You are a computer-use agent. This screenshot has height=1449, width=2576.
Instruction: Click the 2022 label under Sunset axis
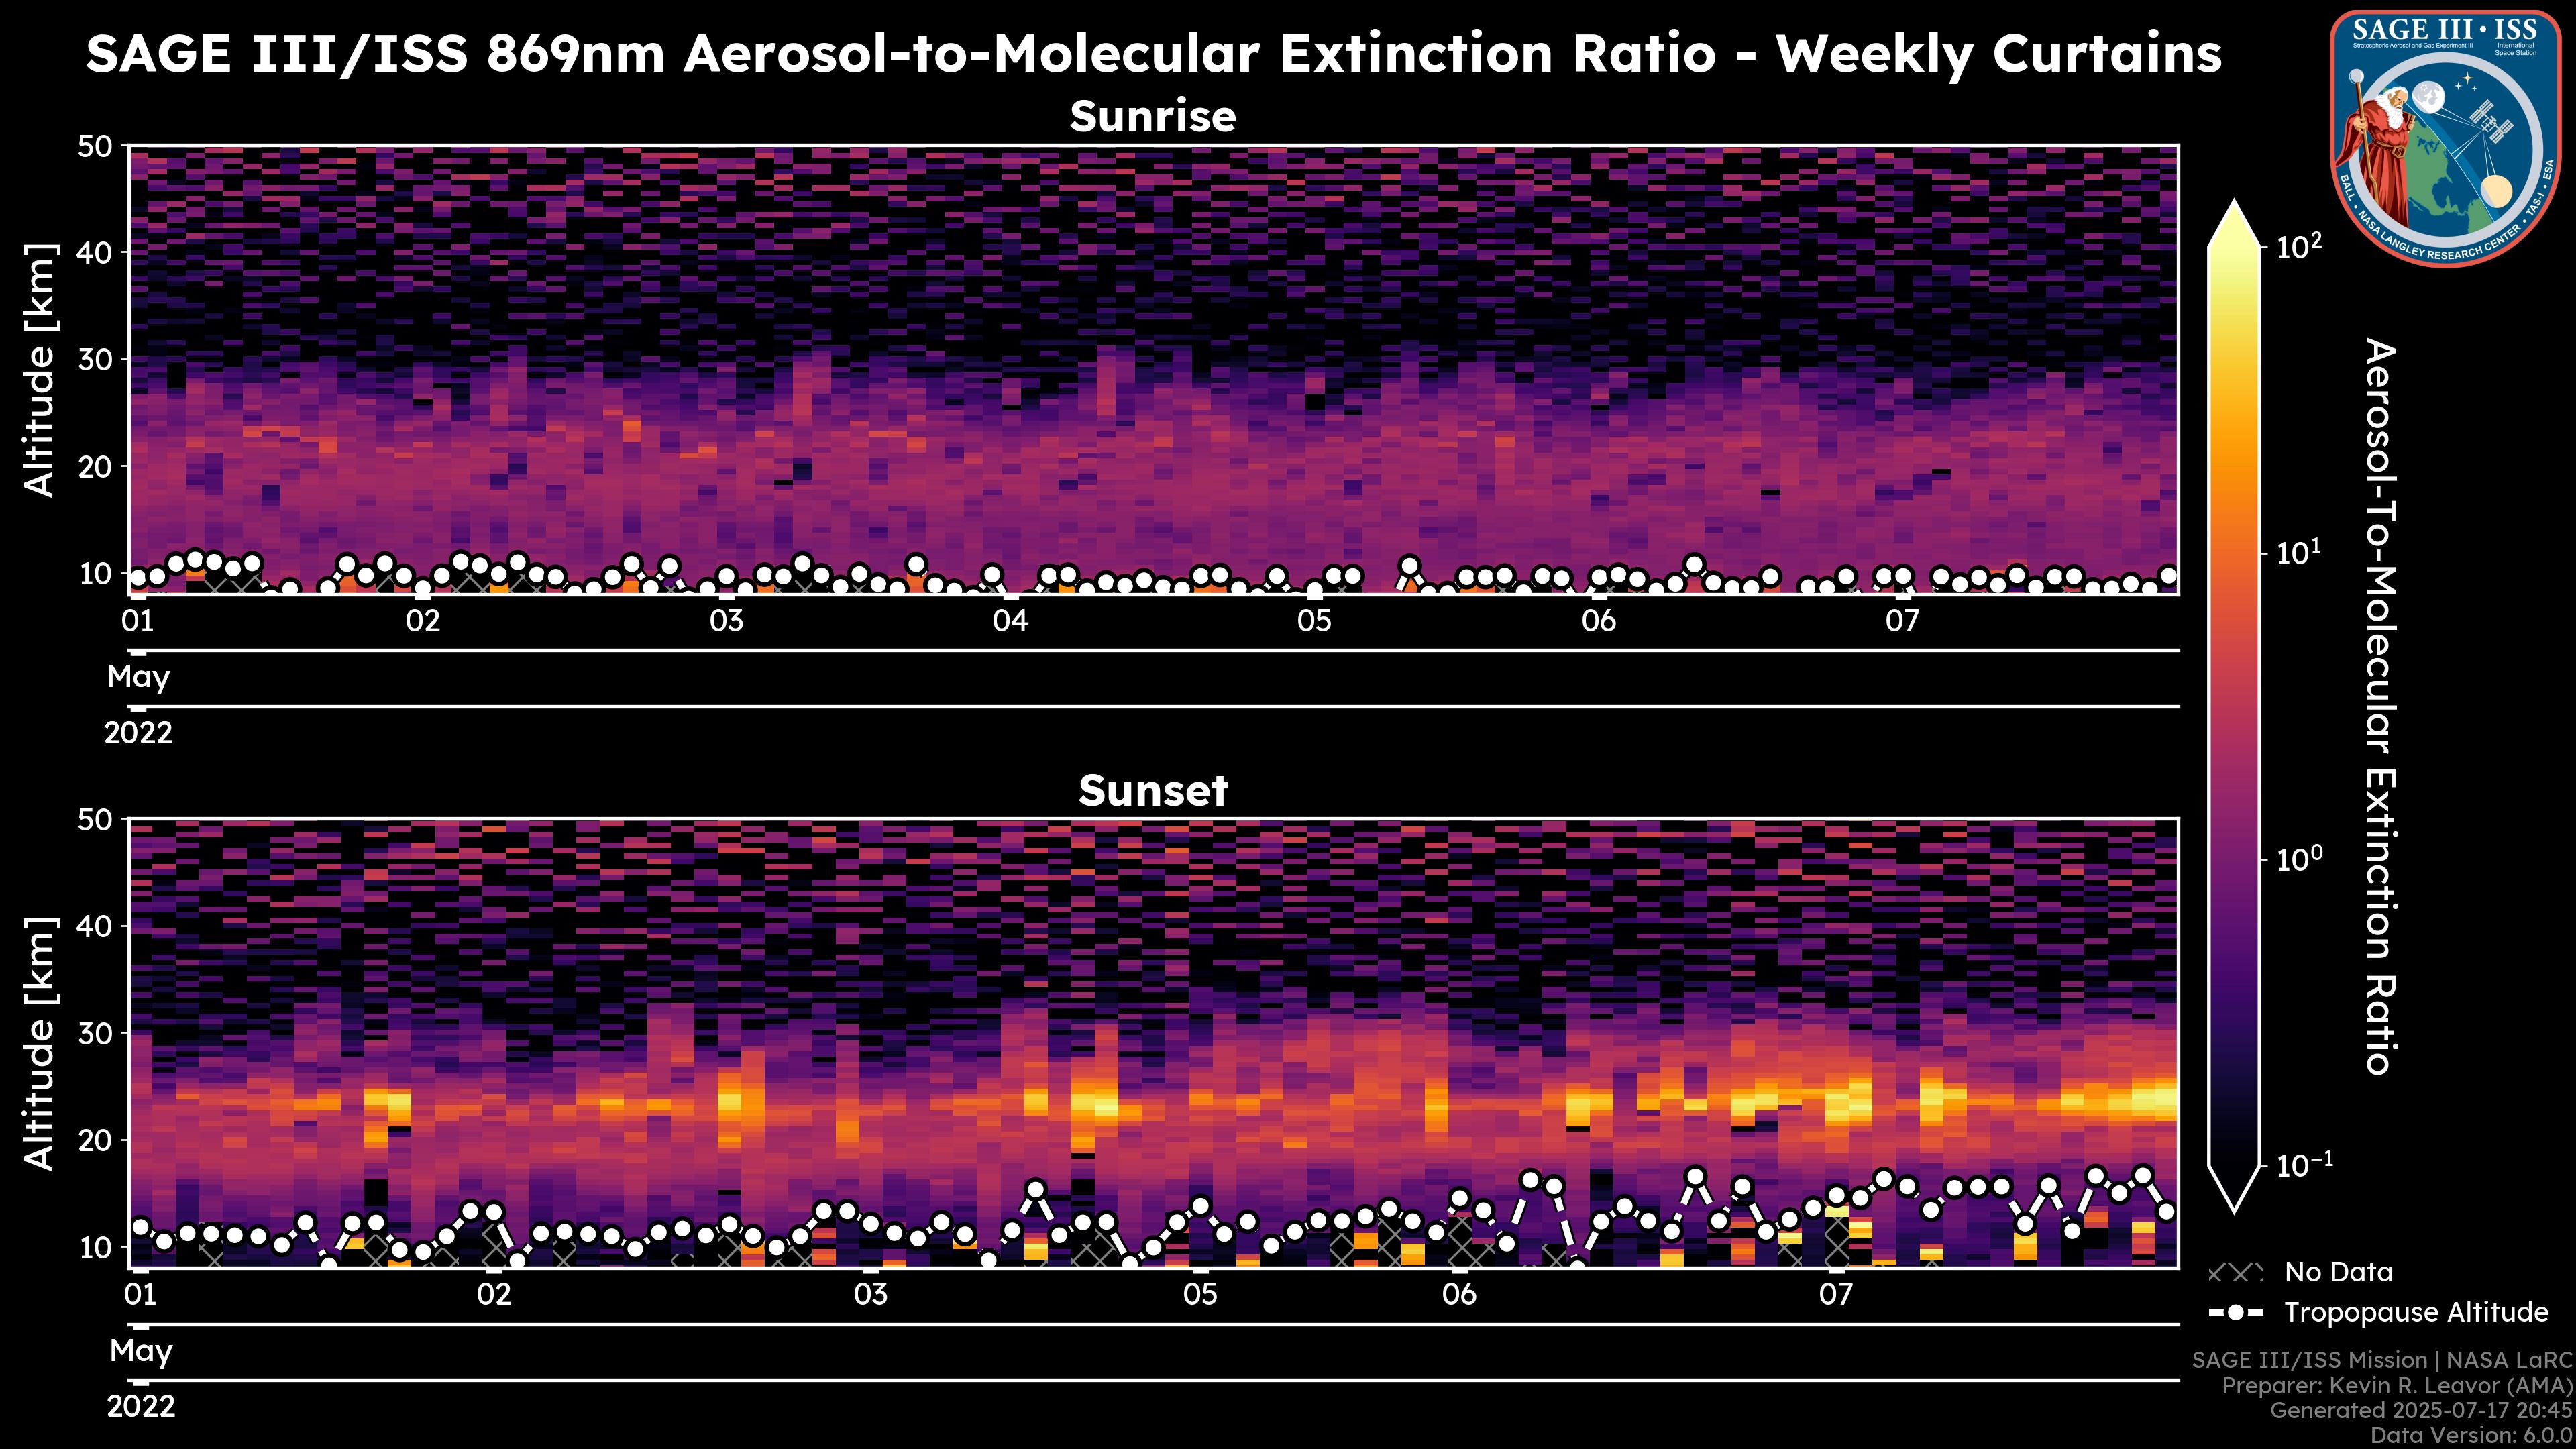[141, 1407]
